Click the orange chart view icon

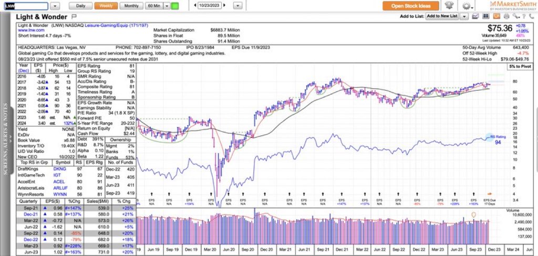[496, 16]
